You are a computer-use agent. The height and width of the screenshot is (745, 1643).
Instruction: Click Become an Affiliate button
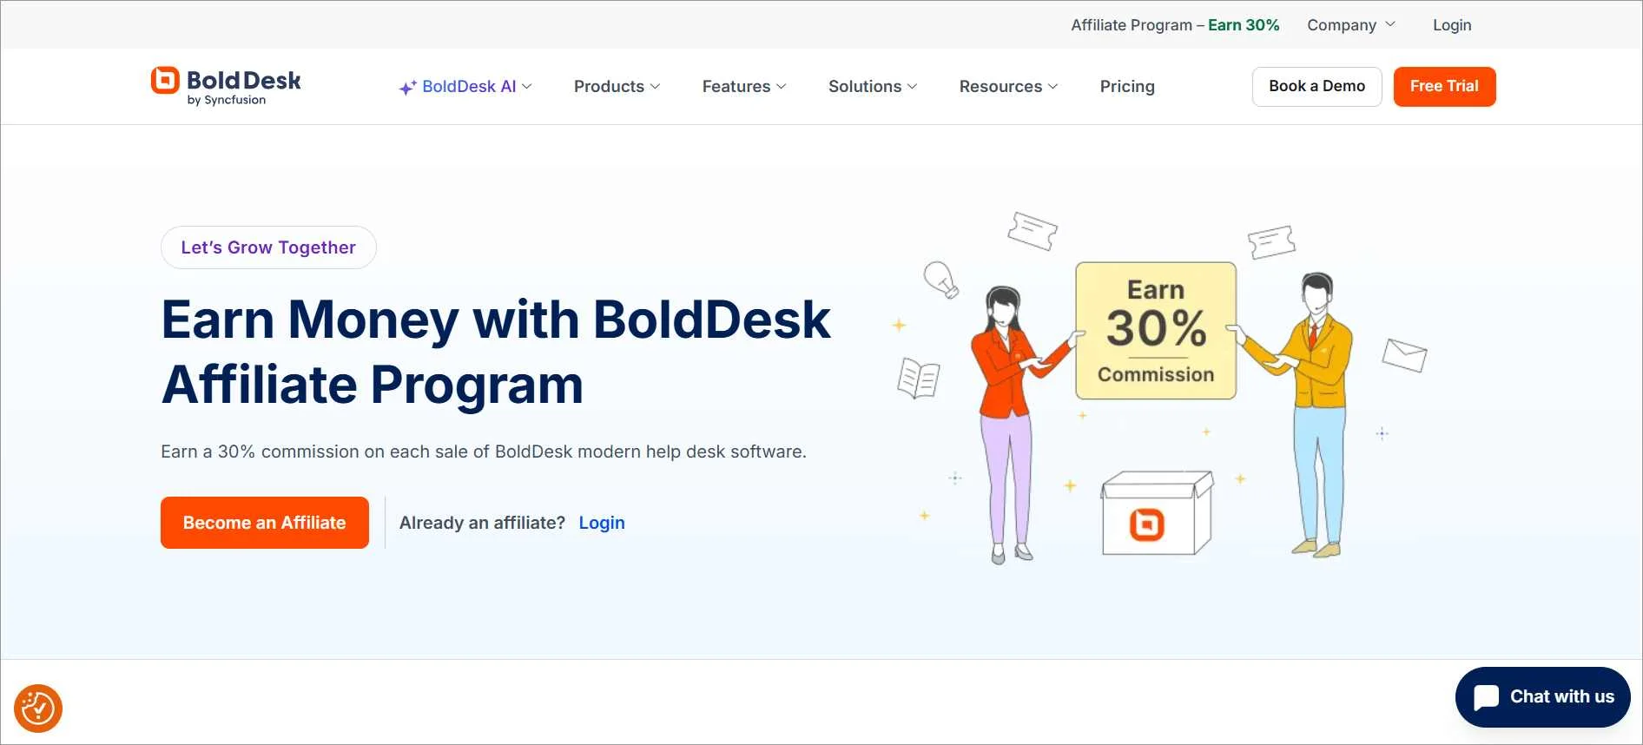(265, 523)
